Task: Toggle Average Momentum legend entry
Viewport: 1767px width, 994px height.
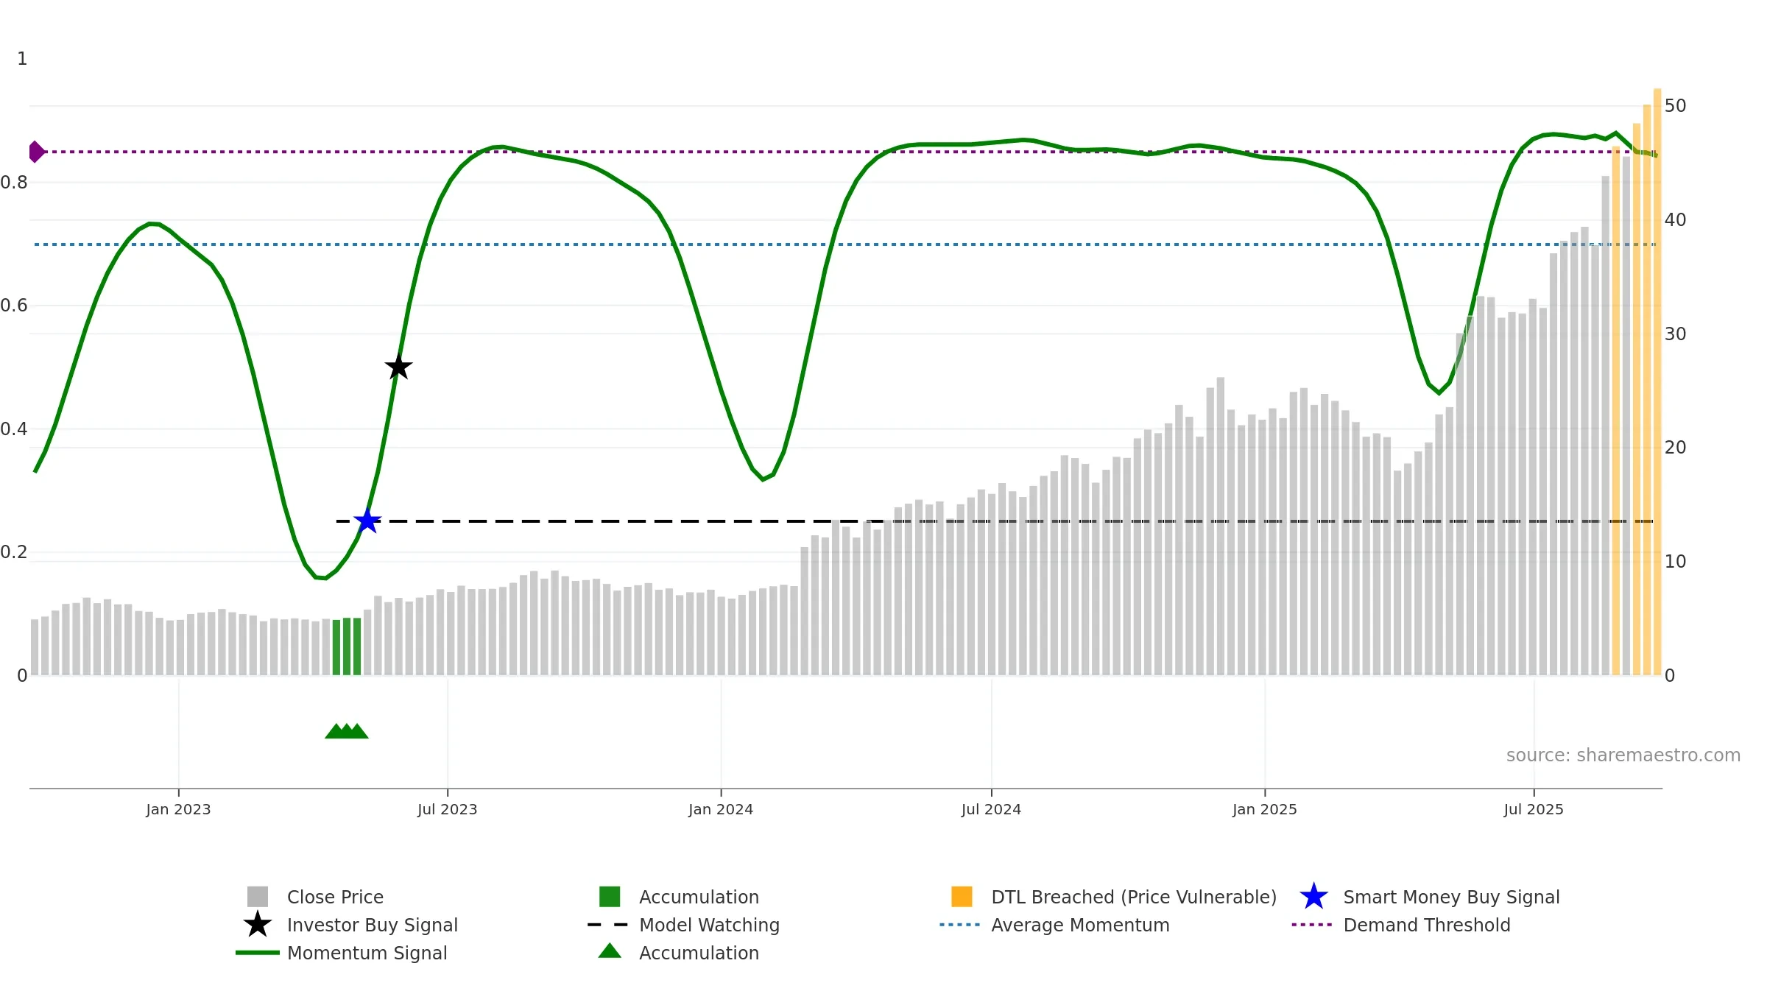Action: point(1079,925)
